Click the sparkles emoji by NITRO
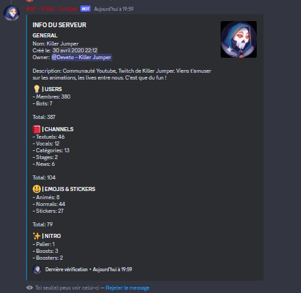Viewport: 301px width, 293px height. (37, 236)
